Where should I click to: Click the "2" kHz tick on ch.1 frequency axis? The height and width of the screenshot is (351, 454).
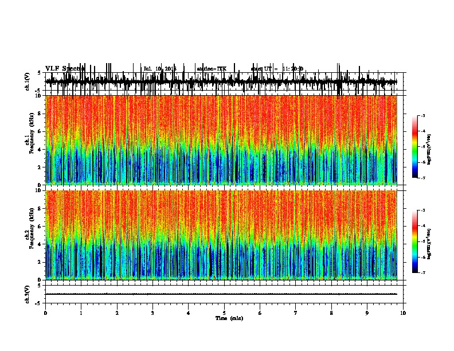pos(40,167)
